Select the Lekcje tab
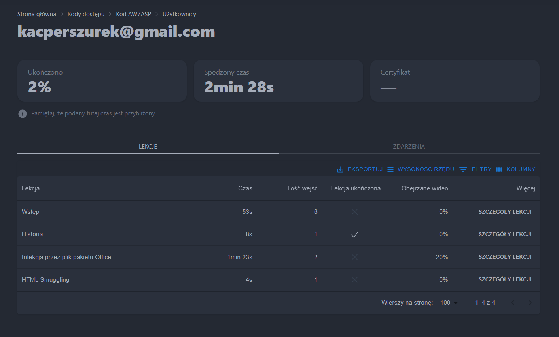This screenshot has width=559, height=337. point(148,146)
